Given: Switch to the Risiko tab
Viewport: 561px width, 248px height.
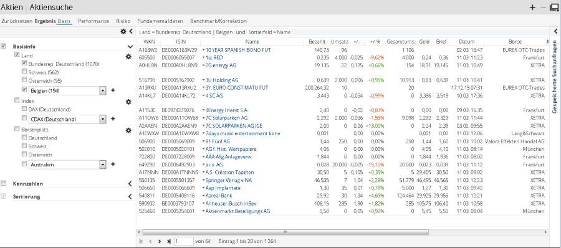Looking at the screenshot, I should tap(123, 21).
